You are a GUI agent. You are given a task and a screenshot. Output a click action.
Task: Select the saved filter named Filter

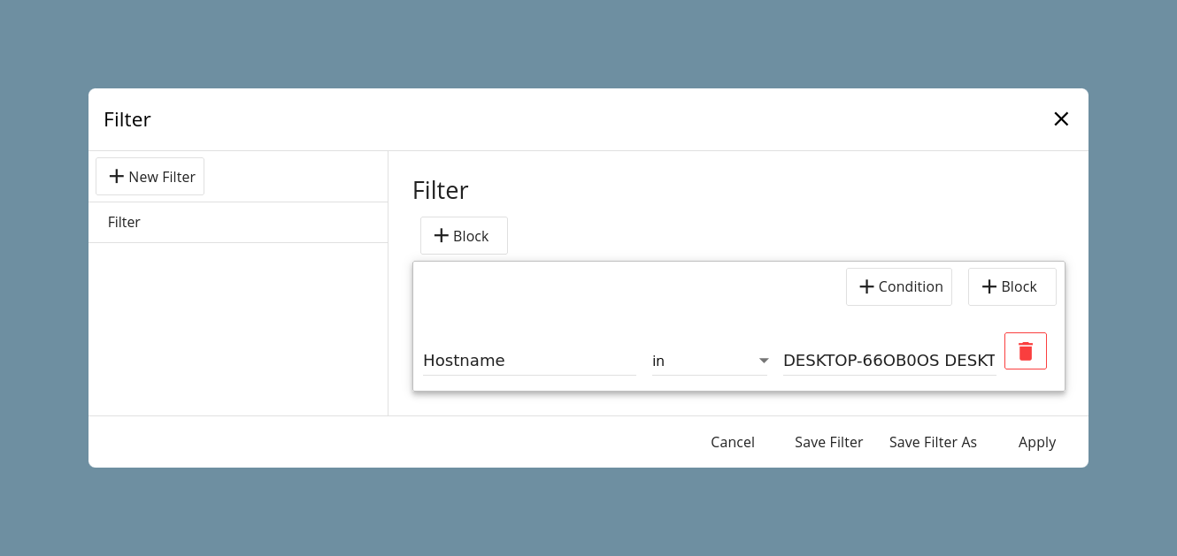tap(238, 222)
